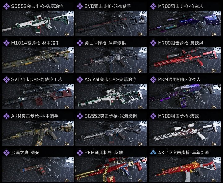Click the 沙漠之鹰-曙光 pistol image
This screenshot has width=223, height=183.
point(38,170)
